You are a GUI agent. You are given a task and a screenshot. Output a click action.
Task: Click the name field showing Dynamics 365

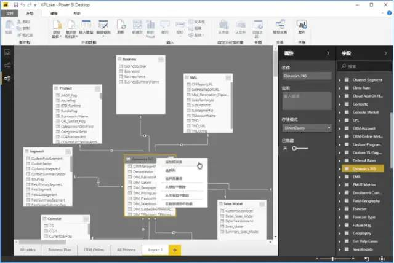[307, 76]
